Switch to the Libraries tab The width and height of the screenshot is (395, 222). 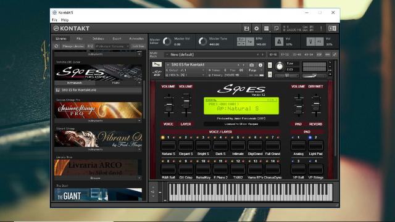click(x=61, y=39)
